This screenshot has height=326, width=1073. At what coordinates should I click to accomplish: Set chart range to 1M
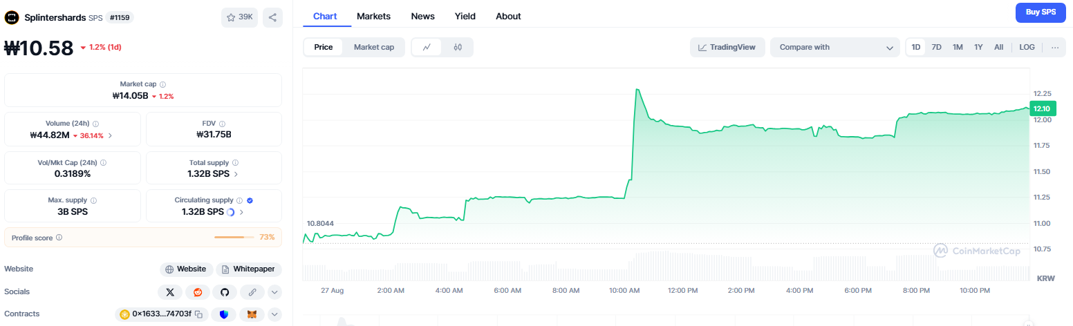click(958, 47)
